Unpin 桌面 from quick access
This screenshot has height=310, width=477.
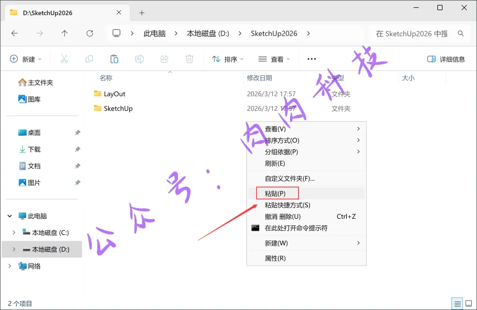pos(78,133)
